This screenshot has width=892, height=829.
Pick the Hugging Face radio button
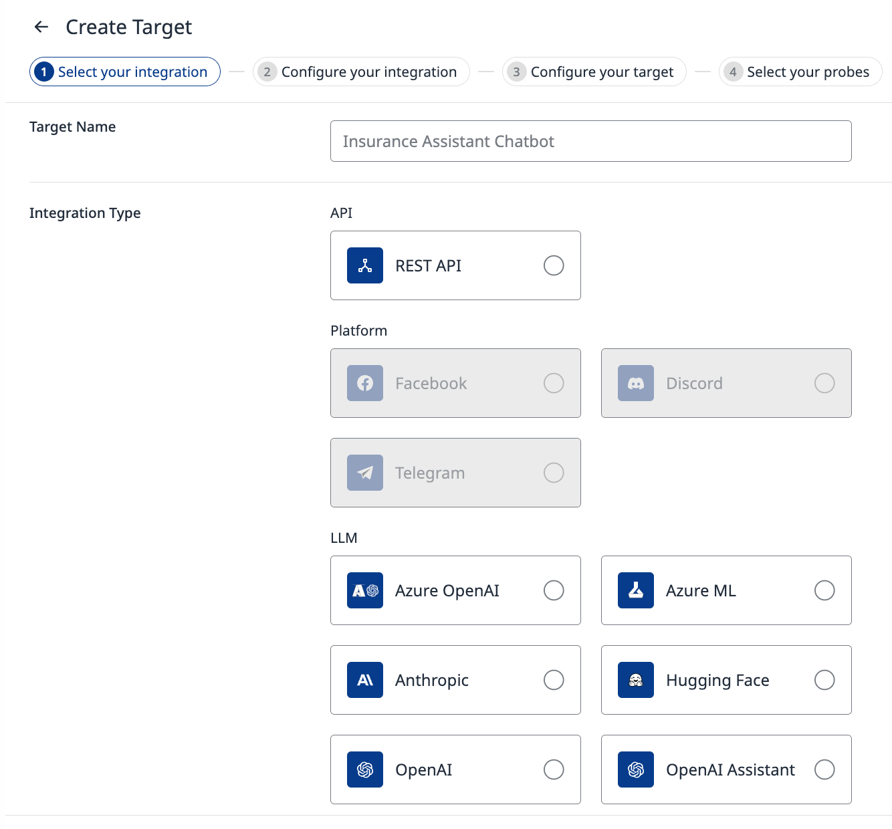coord(824,680)
